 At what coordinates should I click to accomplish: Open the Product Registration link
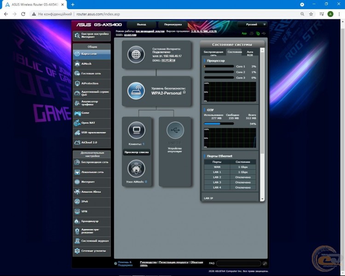173,262
